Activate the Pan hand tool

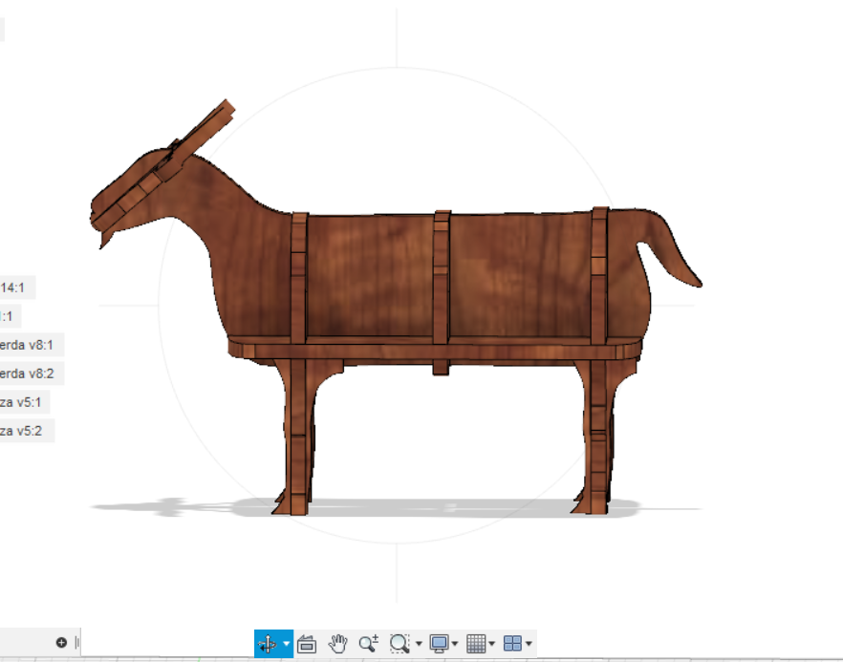click(338, 643)
